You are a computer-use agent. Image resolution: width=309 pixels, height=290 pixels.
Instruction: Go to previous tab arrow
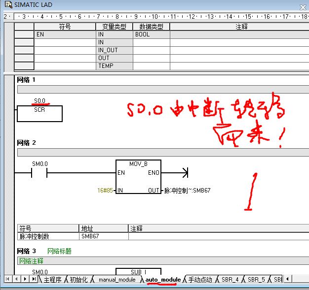(x=16, y=279)
